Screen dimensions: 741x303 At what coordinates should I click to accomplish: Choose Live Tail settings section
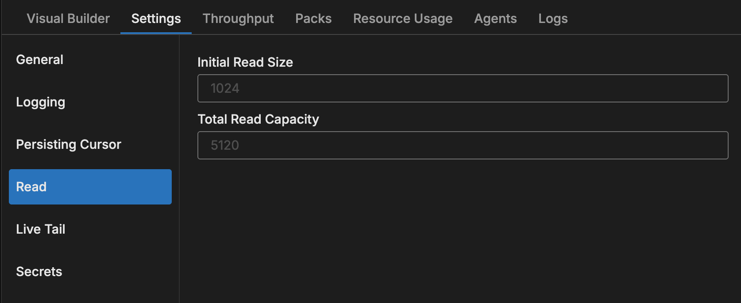[x=41, y=229]
